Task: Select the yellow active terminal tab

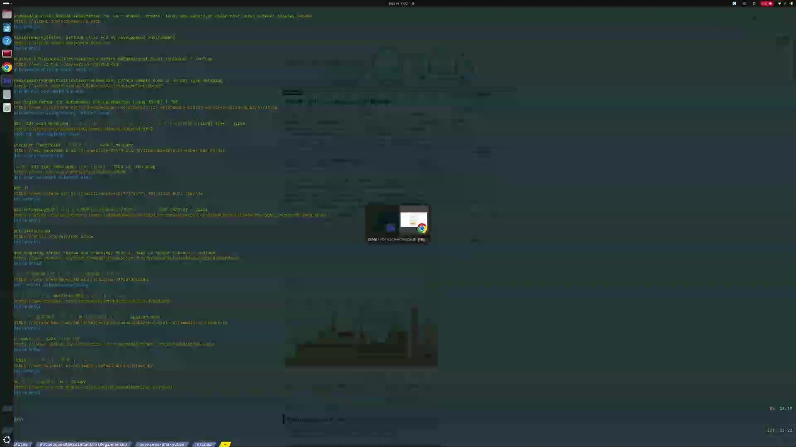Action: [x=225, y=444]
